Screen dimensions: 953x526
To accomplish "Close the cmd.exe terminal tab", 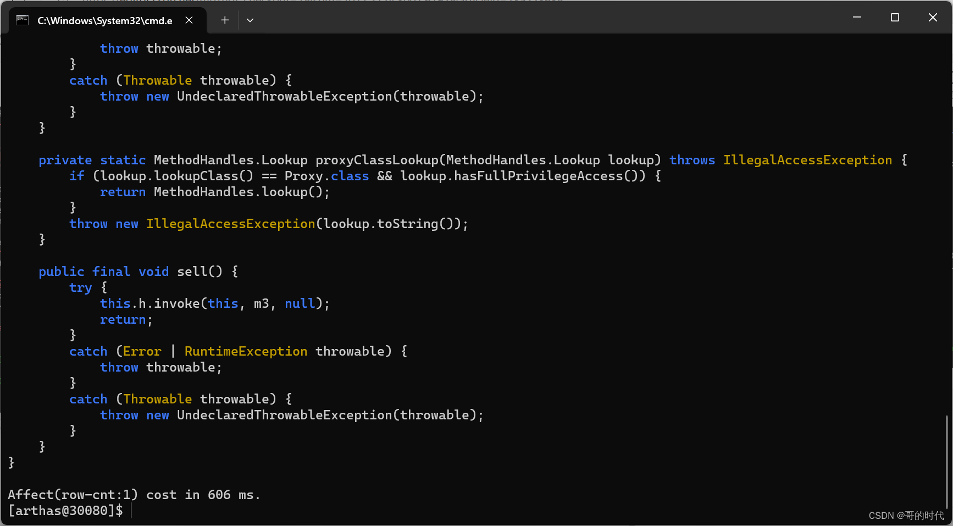I will click(x=189, y=20).
